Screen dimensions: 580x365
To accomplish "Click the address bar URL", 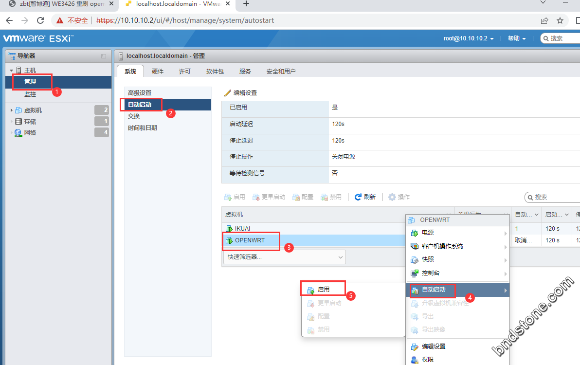I will [185, 21].
